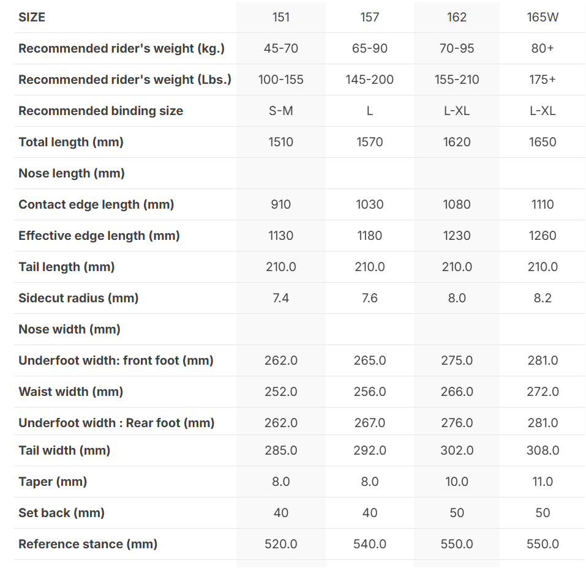This screenshot has width=586, height=585.
Task: Click the 151 size column header
Action: tap(281, 17)
